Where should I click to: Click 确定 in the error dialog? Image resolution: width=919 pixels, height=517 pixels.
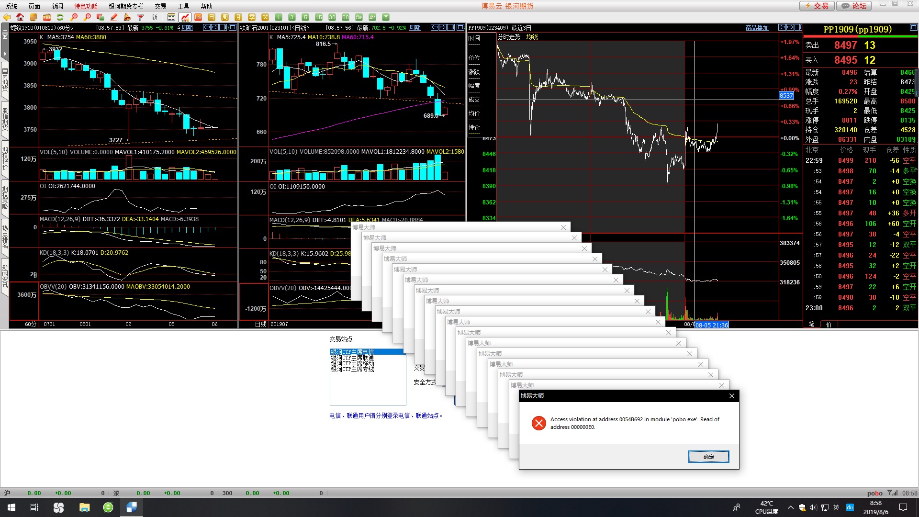click(x=708, y=457)
